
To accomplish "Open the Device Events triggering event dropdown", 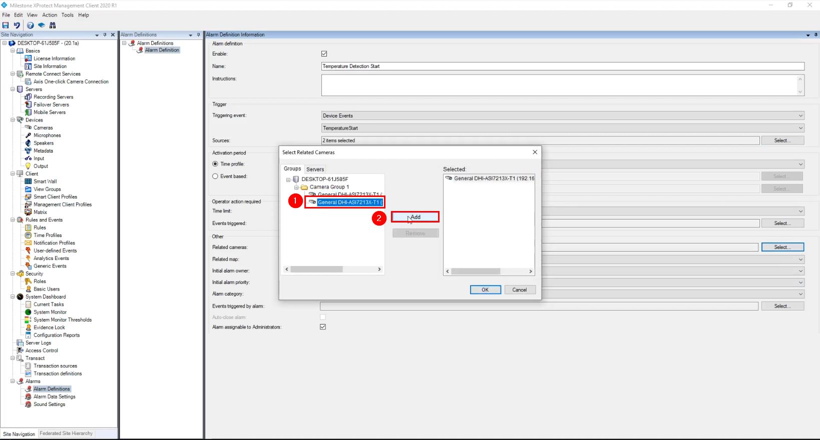I will click(563, 115).
